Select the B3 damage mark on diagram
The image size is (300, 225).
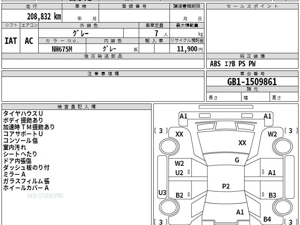click(272, 195)
